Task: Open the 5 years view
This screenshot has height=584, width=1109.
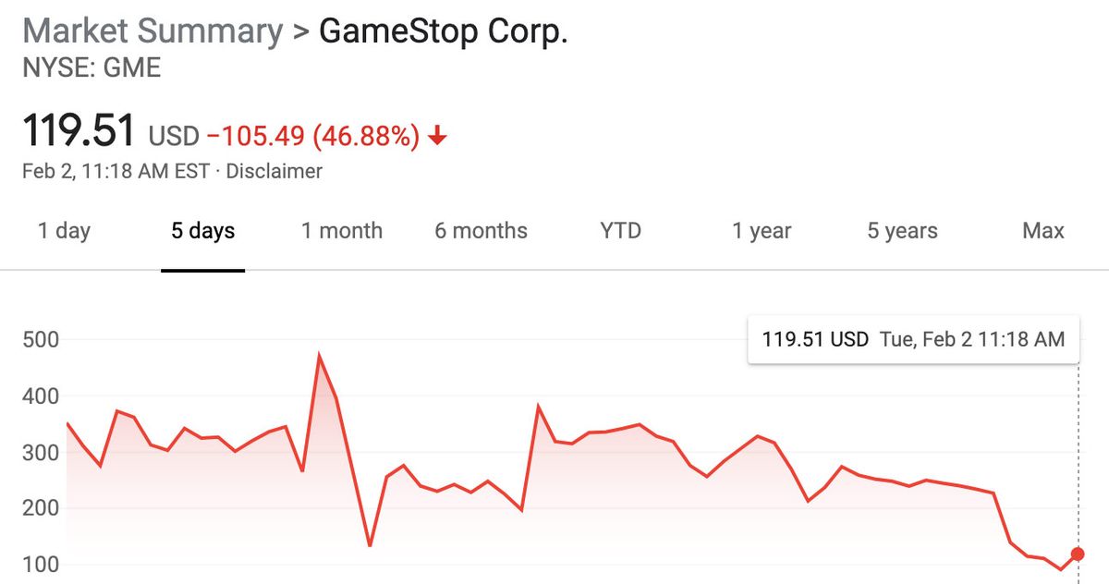Action: [901, 231]
